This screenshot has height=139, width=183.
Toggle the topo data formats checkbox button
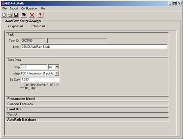22,85
